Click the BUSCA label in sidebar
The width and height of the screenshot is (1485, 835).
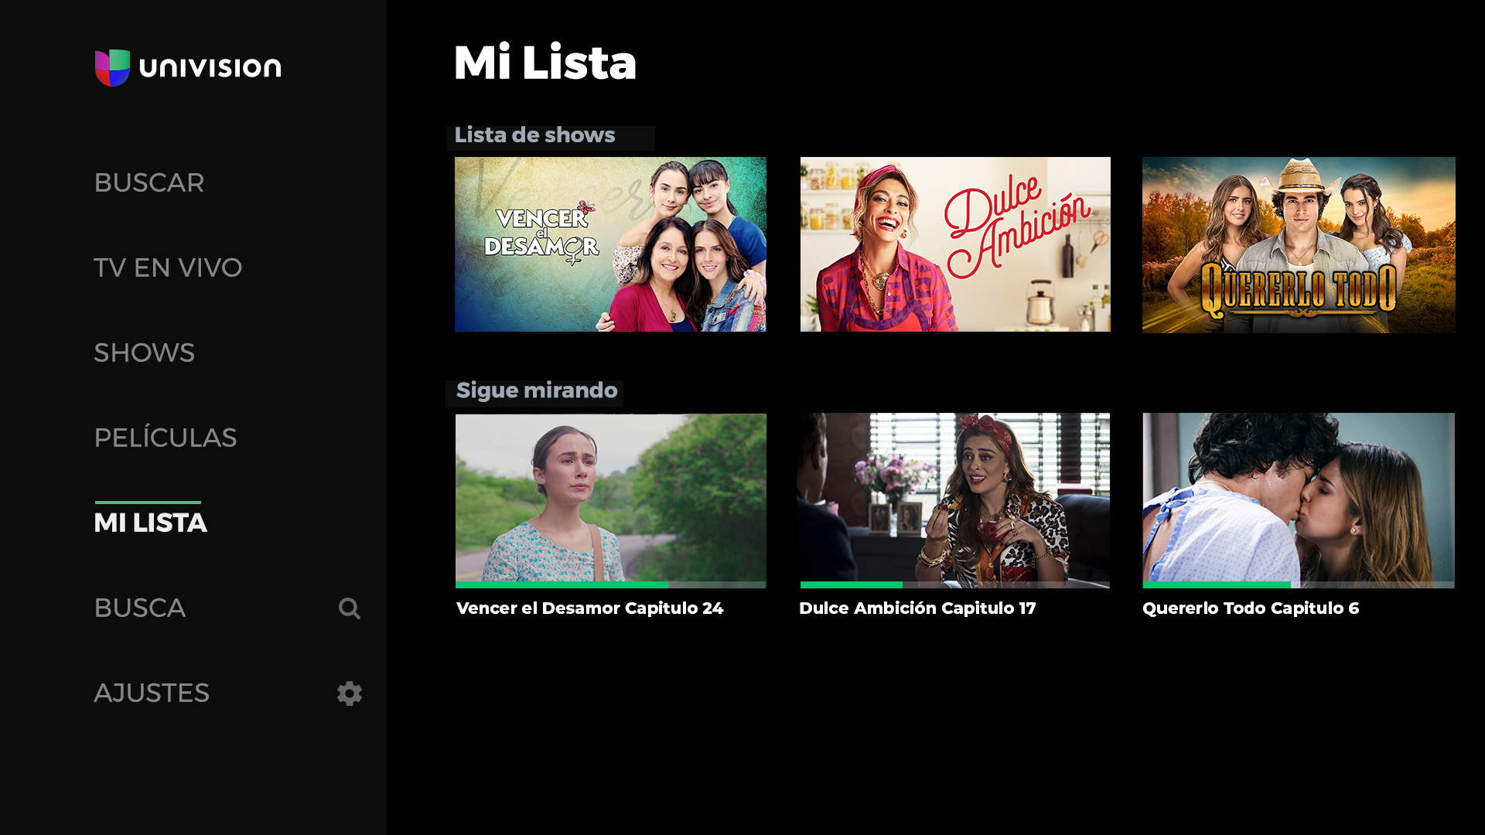click(x=140, y=608)
